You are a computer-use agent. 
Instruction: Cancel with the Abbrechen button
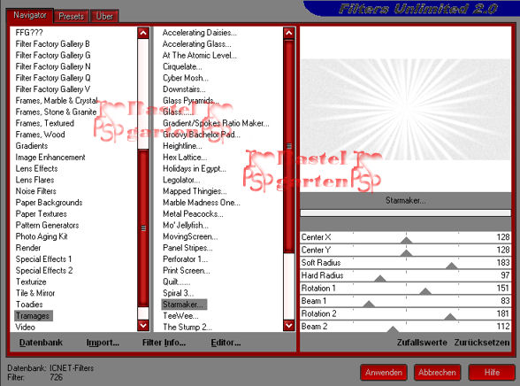click(437, 373)
